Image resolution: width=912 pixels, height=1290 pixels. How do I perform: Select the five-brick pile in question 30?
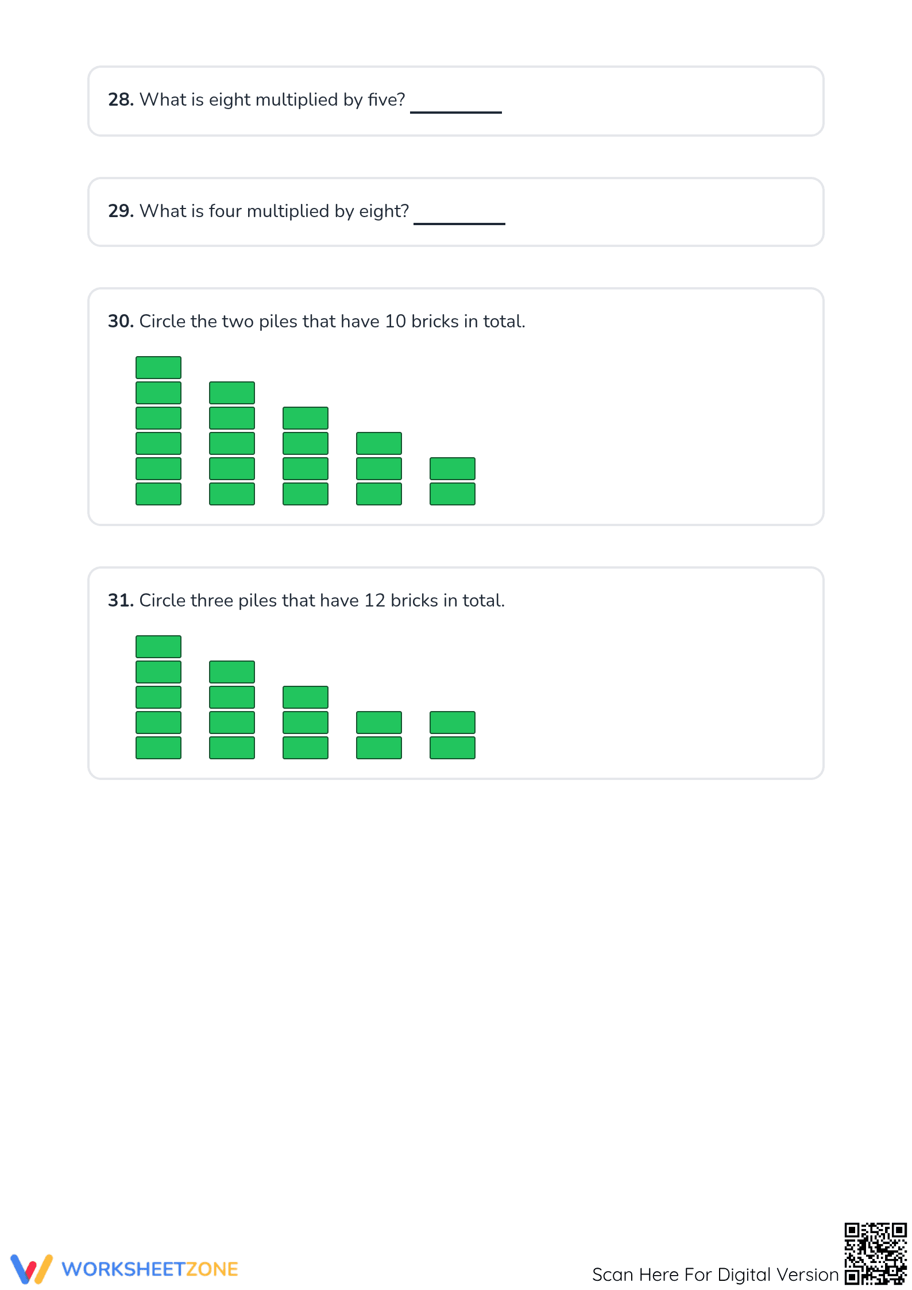(x=232, y=443)
